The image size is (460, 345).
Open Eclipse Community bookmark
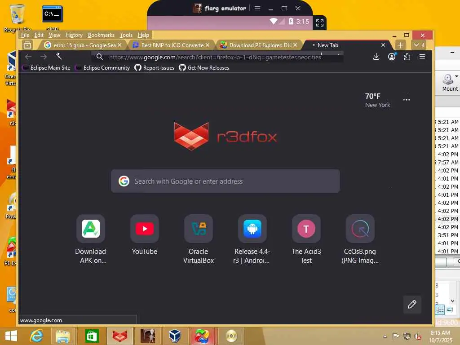[x=103, y=68]
